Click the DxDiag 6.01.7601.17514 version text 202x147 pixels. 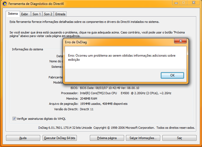(x=65, y=128)
